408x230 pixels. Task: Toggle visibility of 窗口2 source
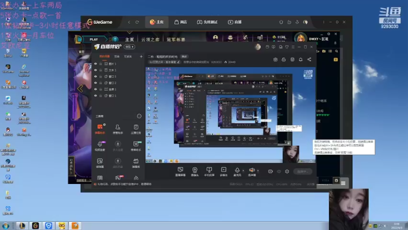[x=95, y=83]
